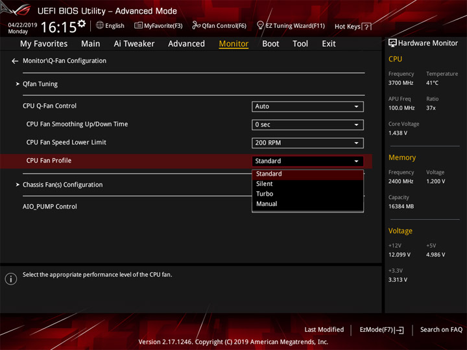Go to the Exit tab
This screenshot has height=350, width=467.
tap(329, 44)
